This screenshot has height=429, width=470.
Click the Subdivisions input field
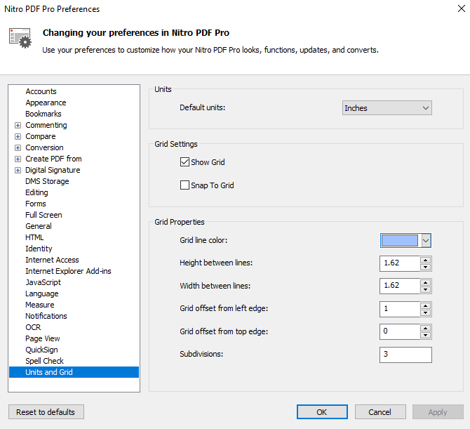pyautogui.click(x=405, y=355)
